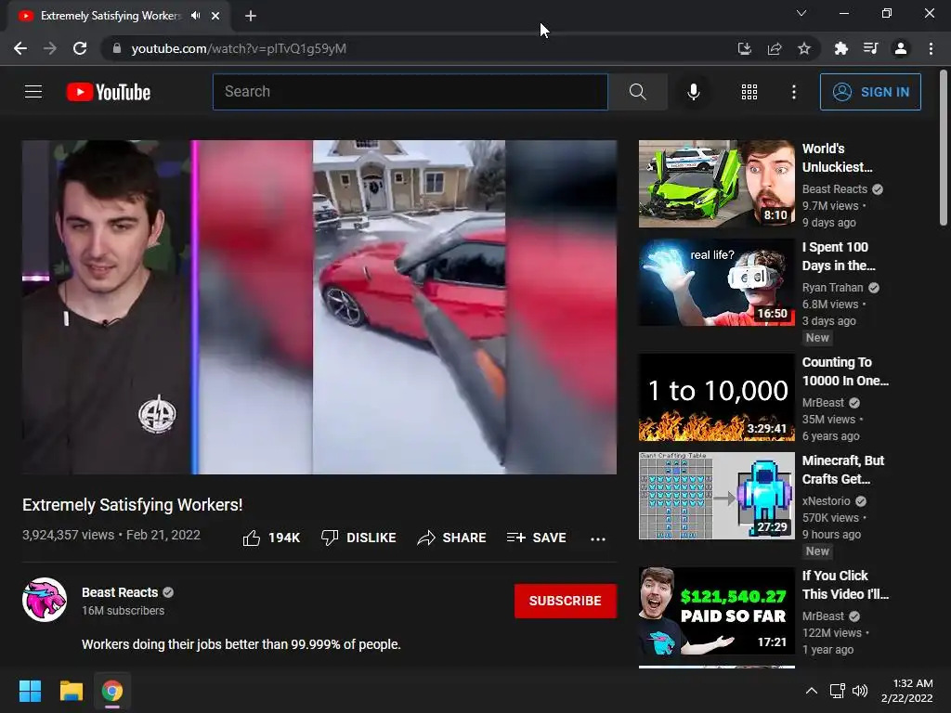The width and height of the screenshot is (951, 713).
Task: Open the World's Unluckiest video thumbnail
Action: click(x=716, y=184)
